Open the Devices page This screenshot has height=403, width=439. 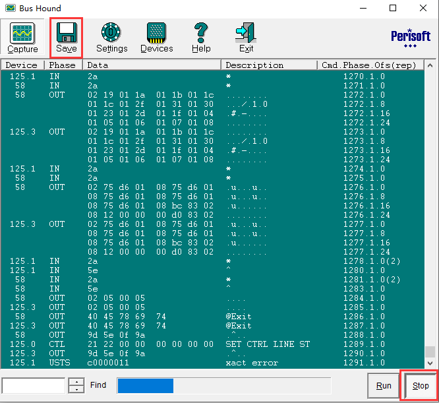point(156,38)
